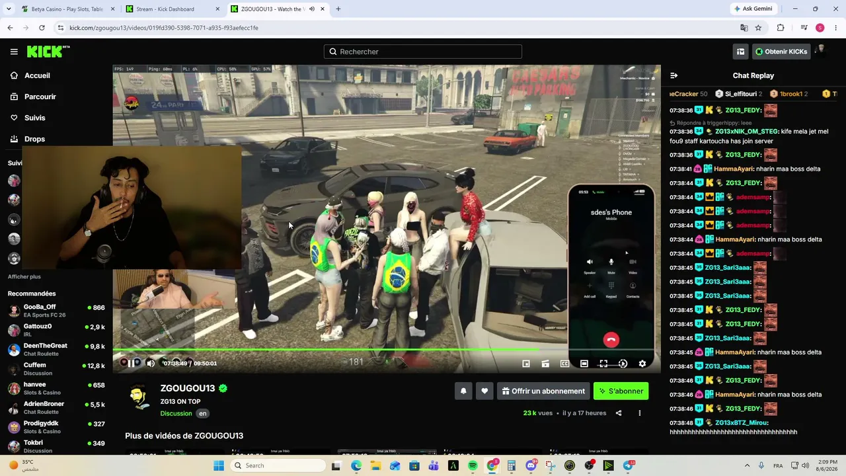Focus the Rechercher search field
The image size is (846, 476).
tap(423, 52)
